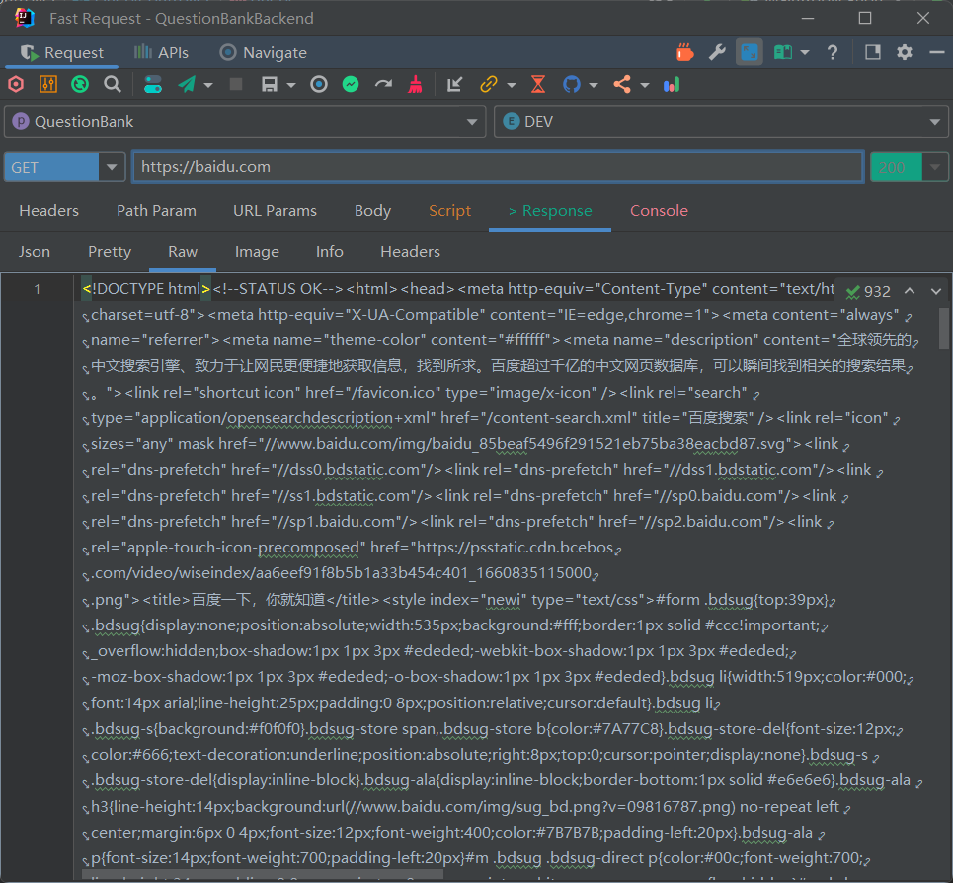This screenshot has width=953, height=883.
Task: Click the window layout icon left of the gear
Action: [873, 53]
